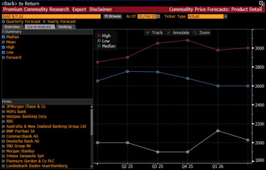266x170 pixels.
Task: Uncheck the High summary checkbox
Action: pos(4,47)
